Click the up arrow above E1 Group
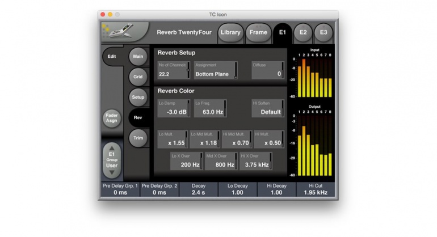This screenshot has height=237, width=437. pos(112,148)
